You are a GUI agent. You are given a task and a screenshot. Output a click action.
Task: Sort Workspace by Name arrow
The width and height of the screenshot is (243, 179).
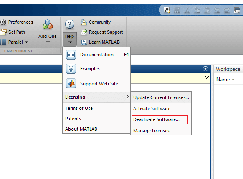[x=233, y=80]
